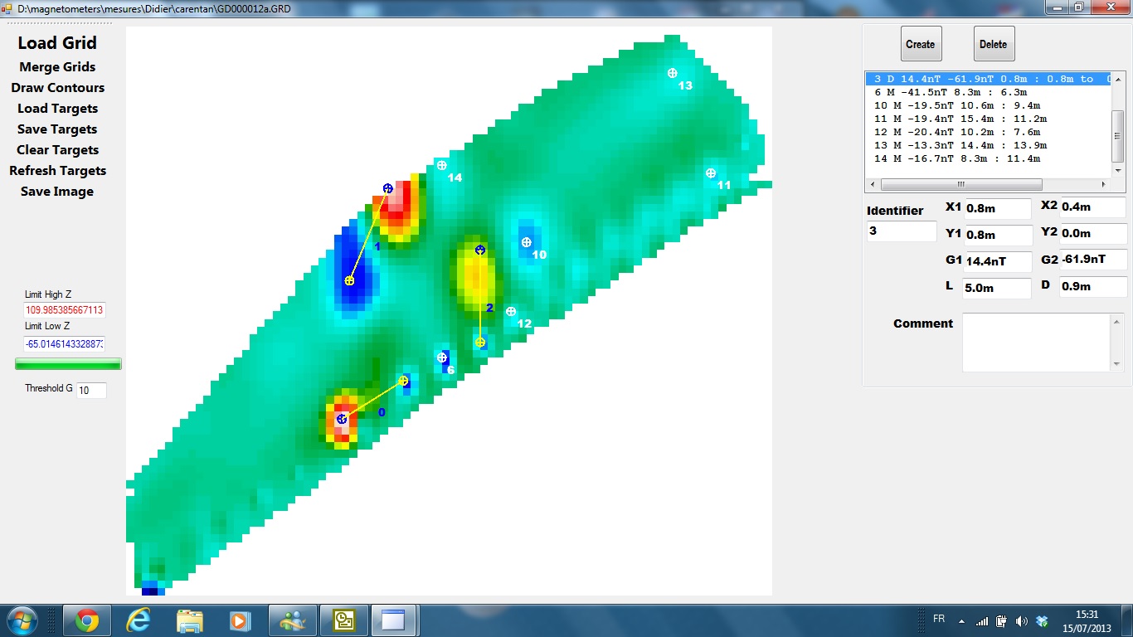Click the Y1 field showing 0.8m
Screen dimensions: 1133x637
pyautogui.click(x=998, y=236)
